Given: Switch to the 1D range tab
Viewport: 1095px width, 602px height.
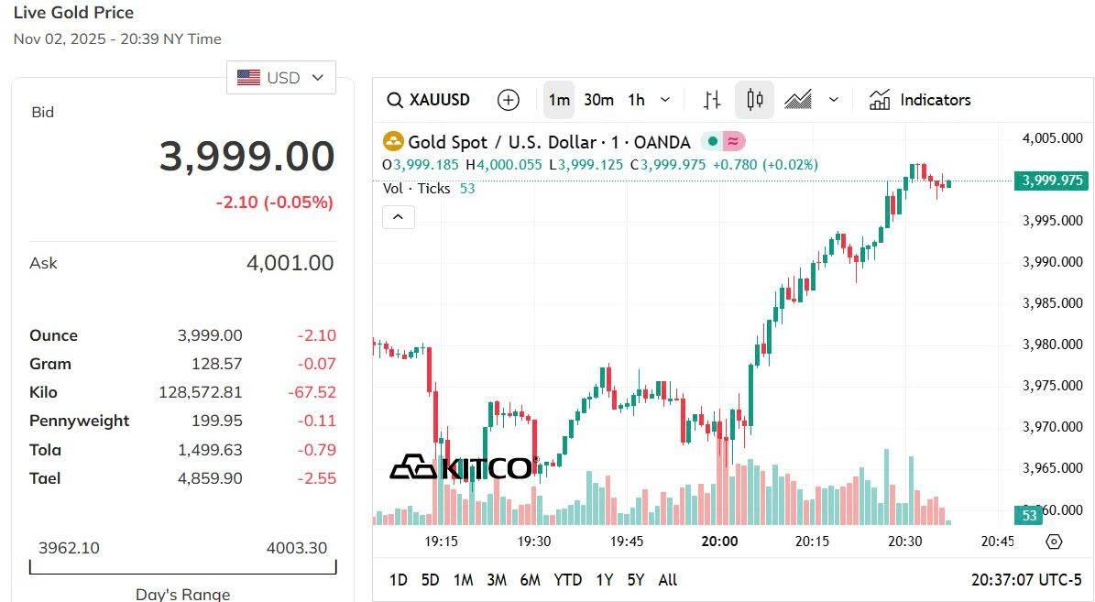Looking at the screenshot, I should 398,580.
